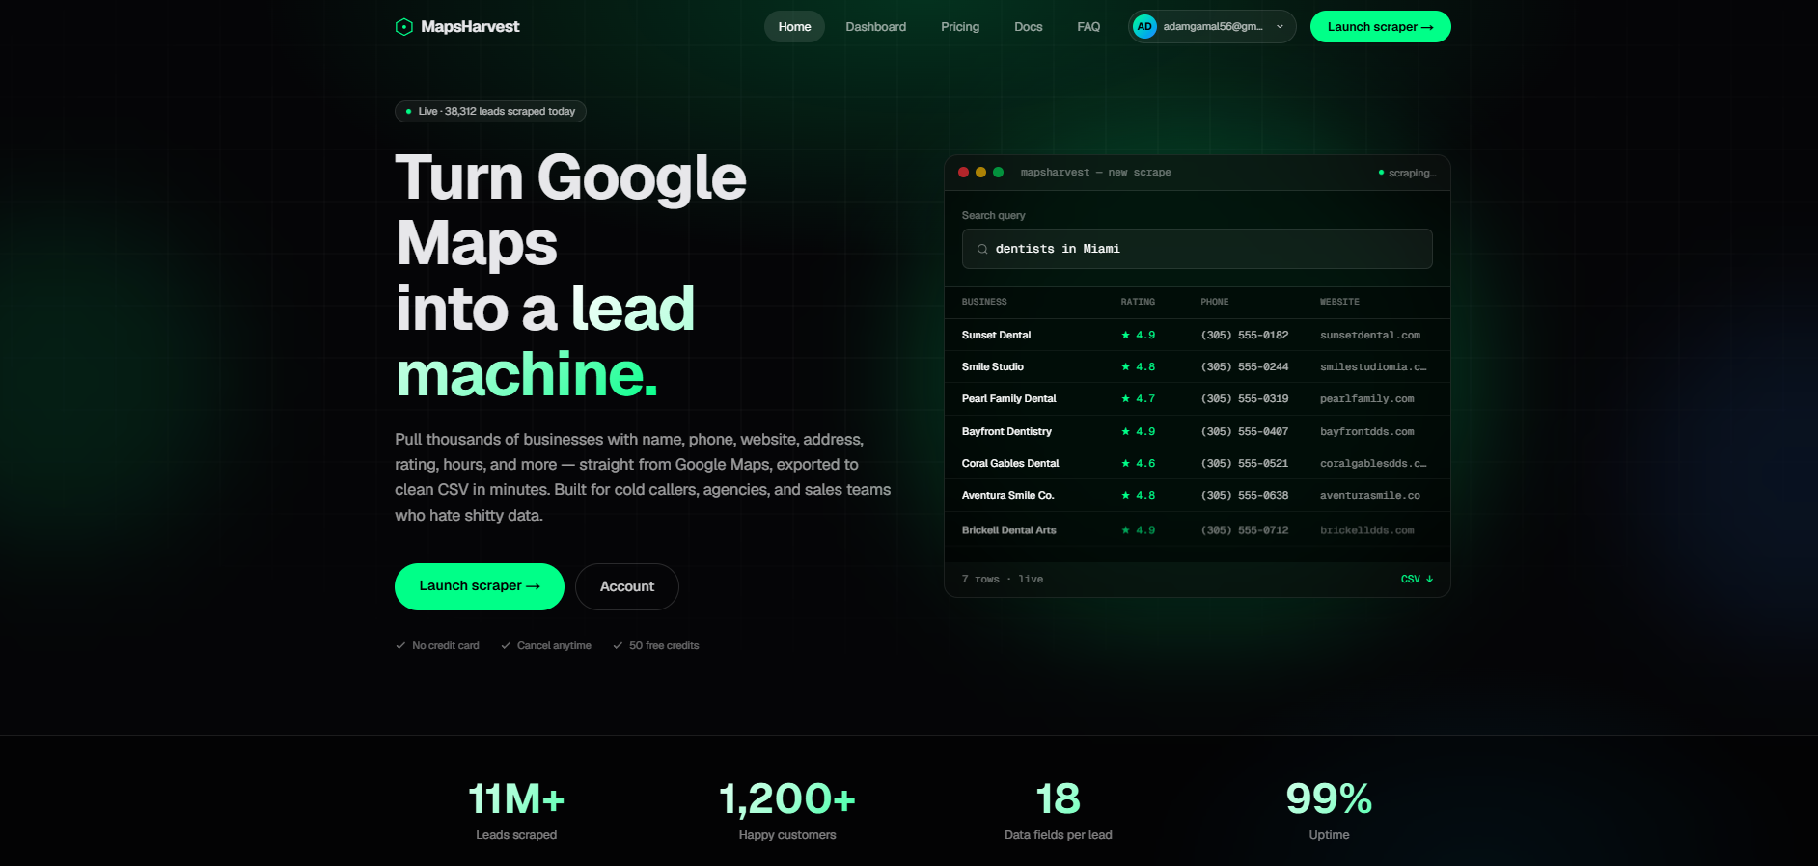Click the 18 Data fields per lead stat
1818x866 pixels.
(1059, 810)
